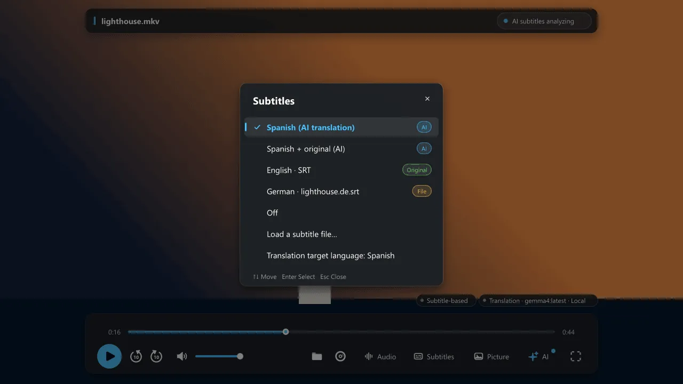Open file with the folder icon
The width and height of the screenshot is (683, 384).
coord(317,356)
